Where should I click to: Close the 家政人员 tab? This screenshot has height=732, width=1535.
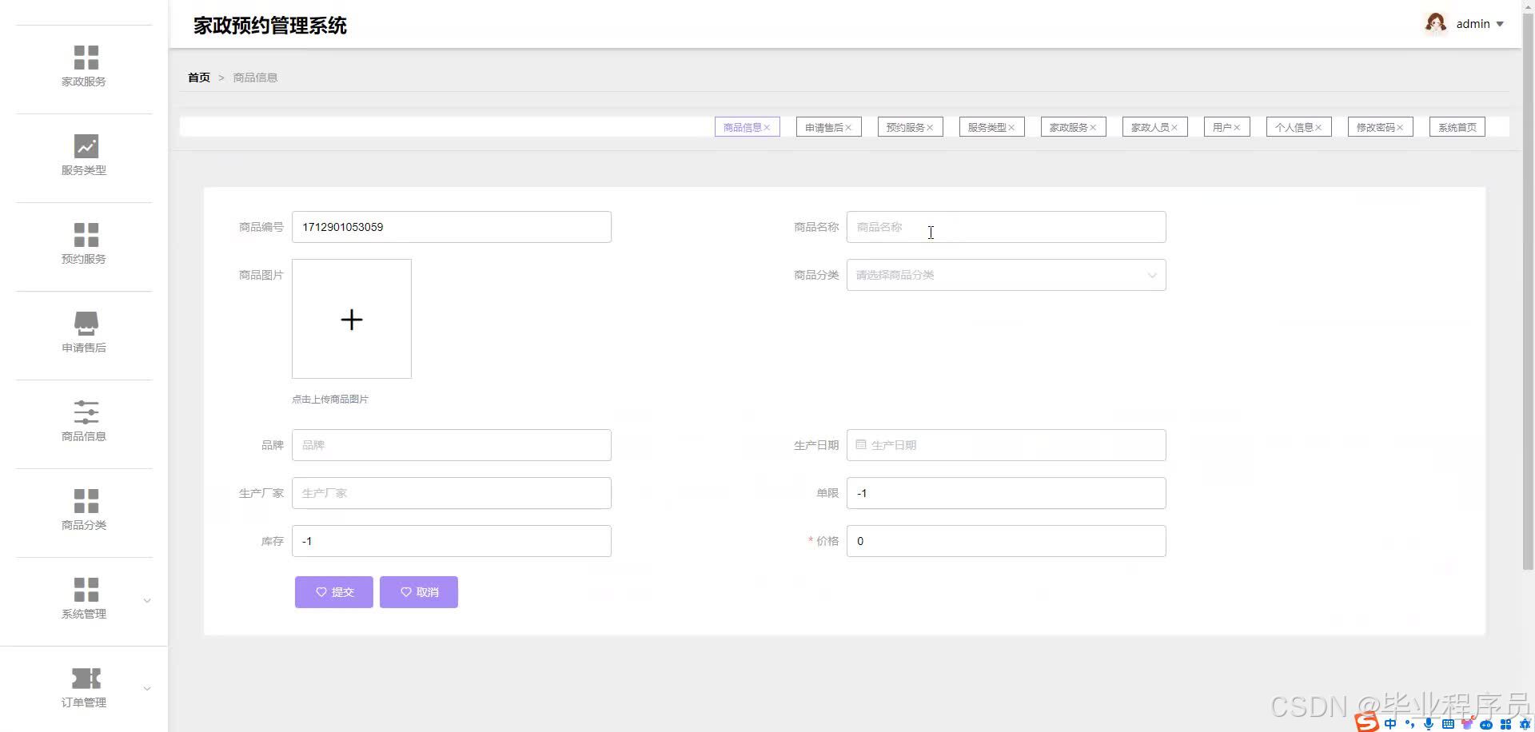[x=1174, y=128]
